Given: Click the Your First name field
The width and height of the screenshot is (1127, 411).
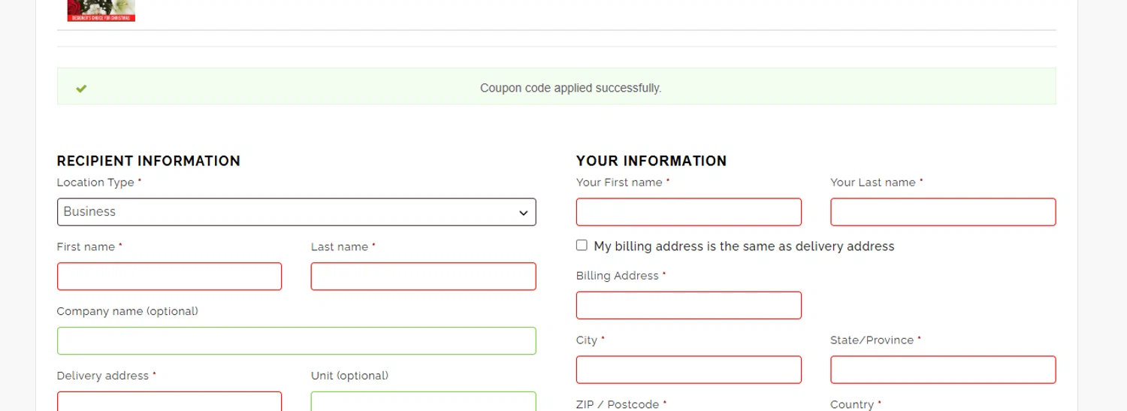Looking at the screenshot, I should 688,212.
